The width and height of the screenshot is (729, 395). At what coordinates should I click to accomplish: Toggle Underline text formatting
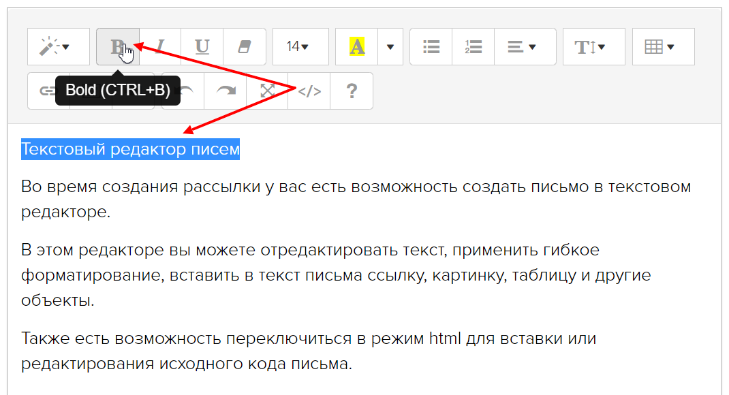click(x=202, y=47)
